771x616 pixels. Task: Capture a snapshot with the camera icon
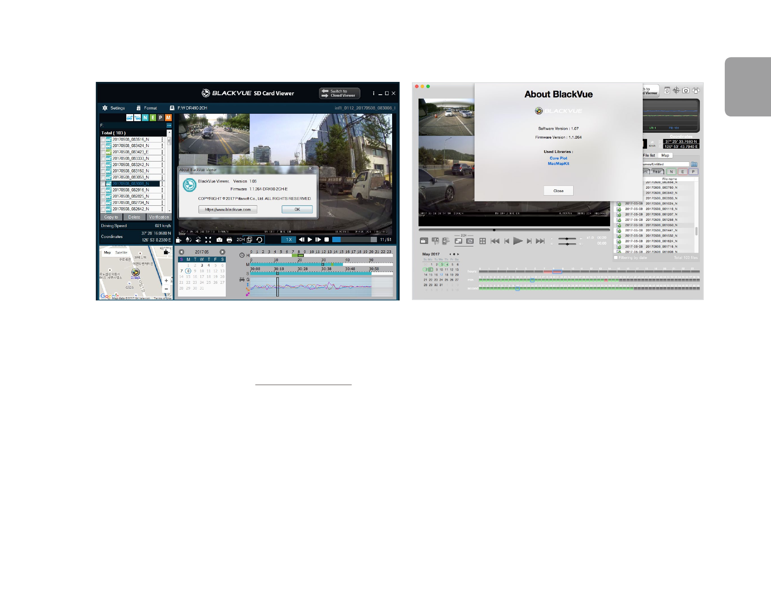click(219, 240)
